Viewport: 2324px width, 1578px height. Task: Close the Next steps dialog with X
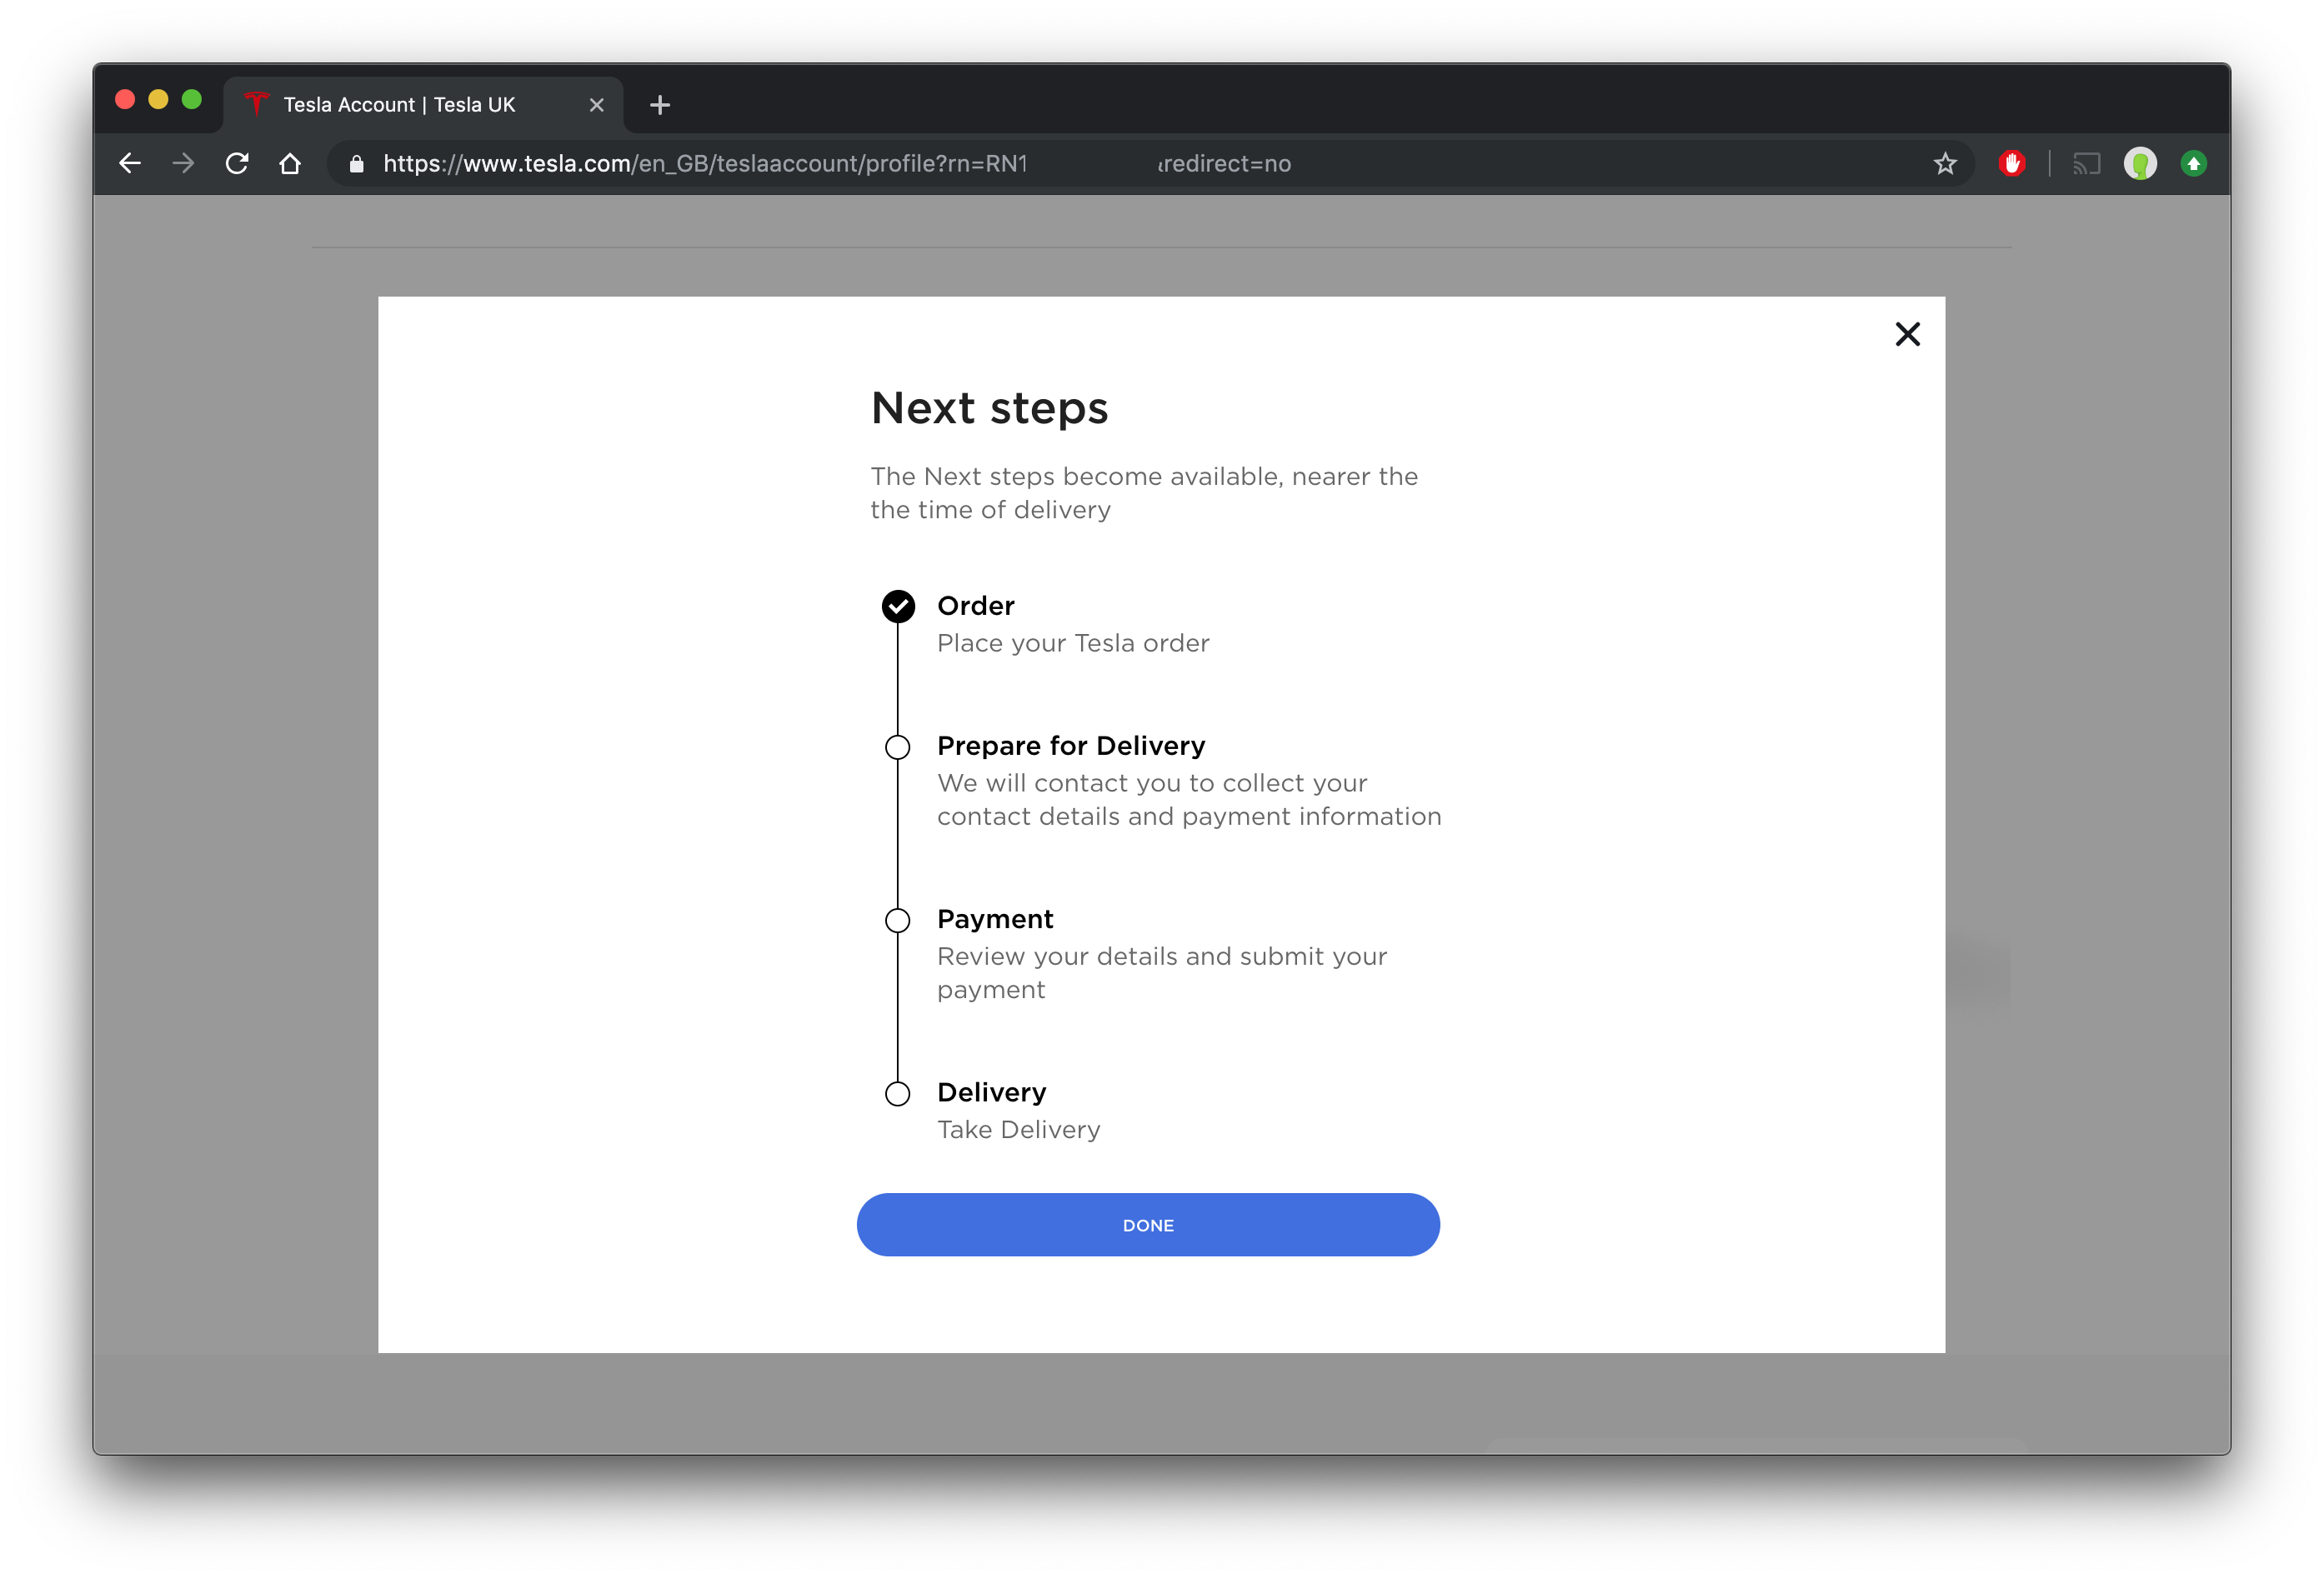[x=1907, y=334]
